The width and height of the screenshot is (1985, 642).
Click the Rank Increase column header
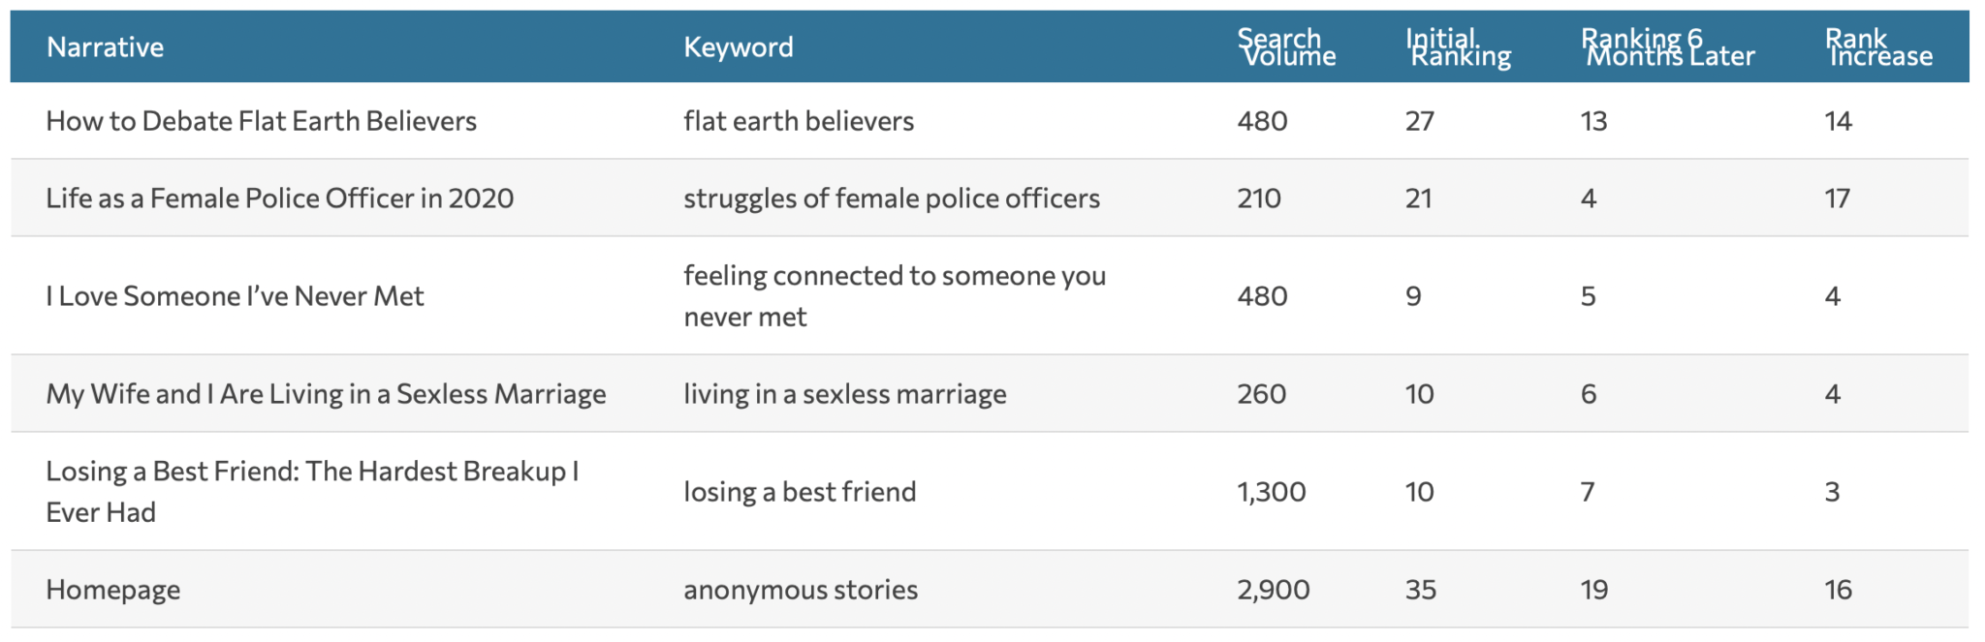click(x=1879, y=46)
